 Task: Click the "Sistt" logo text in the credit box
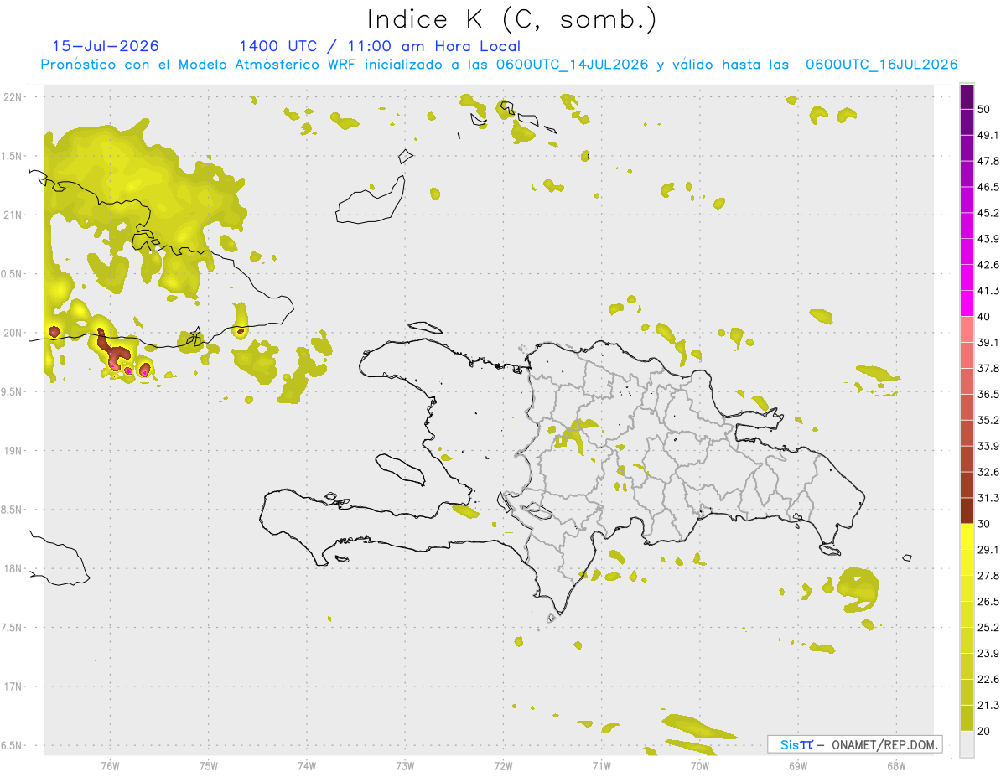(796, 744)
